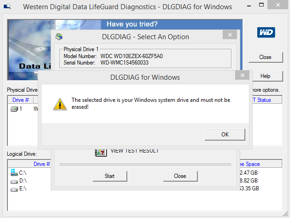The width and height of the screenshot is (290, 218).
Task: Click the warning message text about system drive
Action: click(151, 103)
